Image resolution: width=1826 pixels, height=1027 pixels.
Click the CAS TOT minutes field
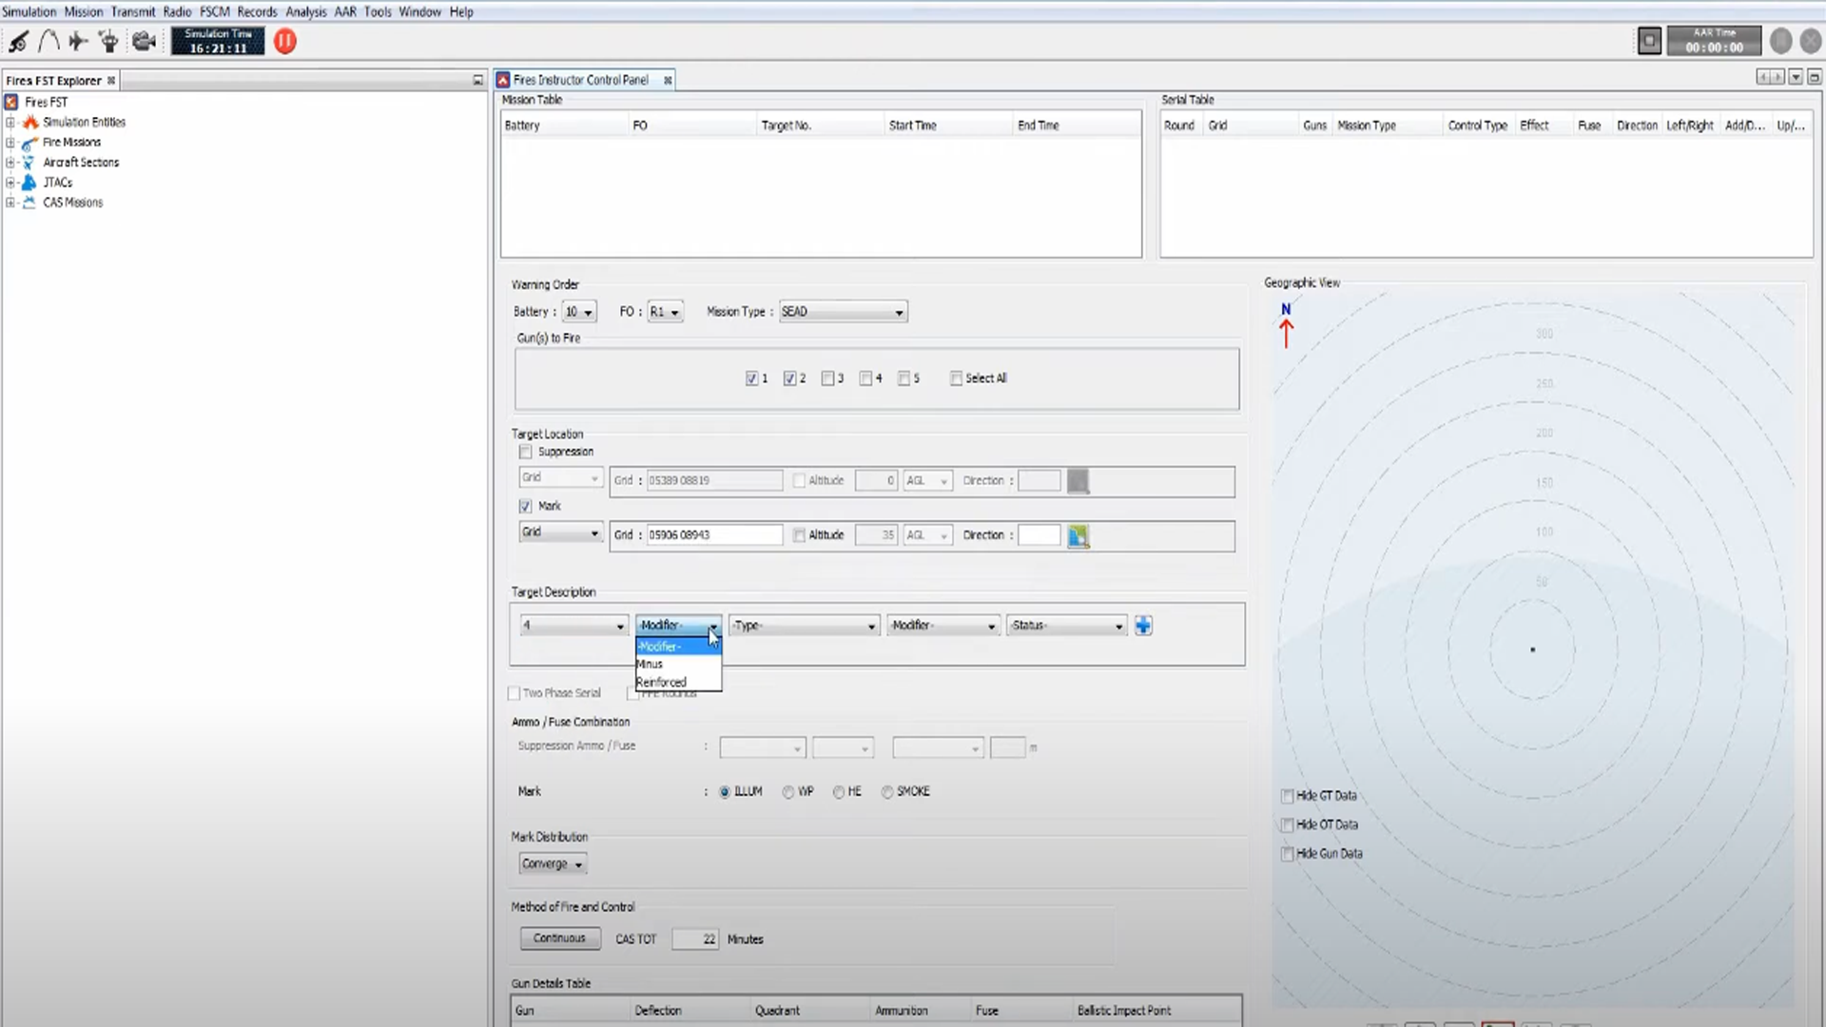694,940
